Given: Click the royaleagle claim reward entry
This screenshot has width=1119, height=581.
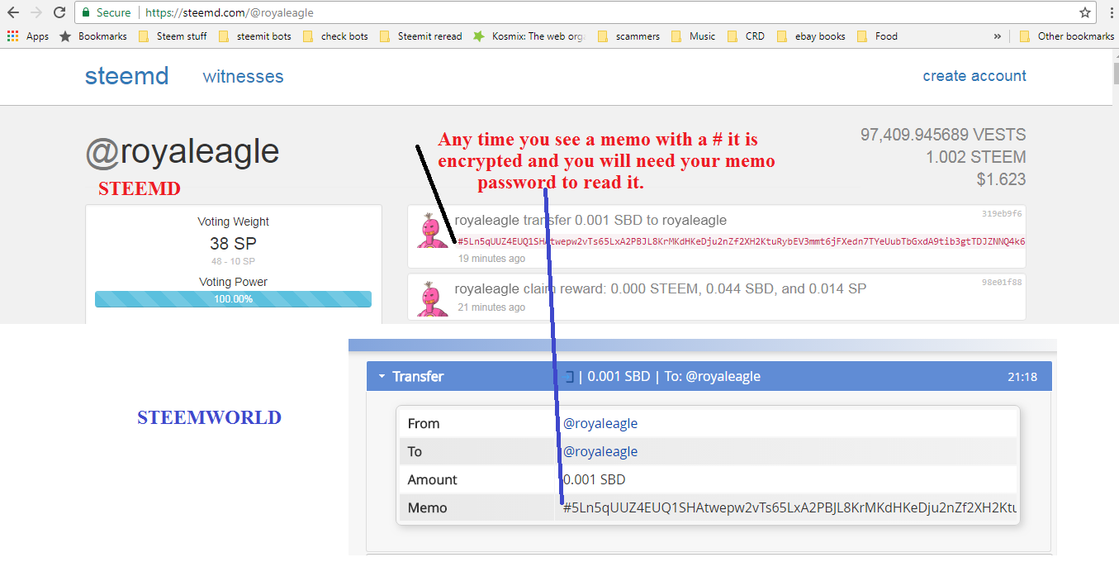Looking at the screenshot, I should 661,289.
